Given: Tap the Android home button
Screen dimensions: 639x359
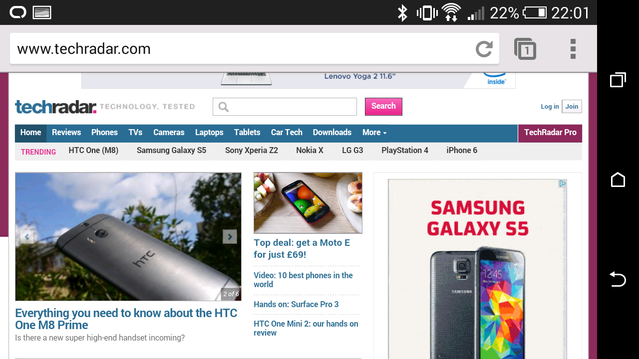Looking at the screenshot, I should (618, 179).
